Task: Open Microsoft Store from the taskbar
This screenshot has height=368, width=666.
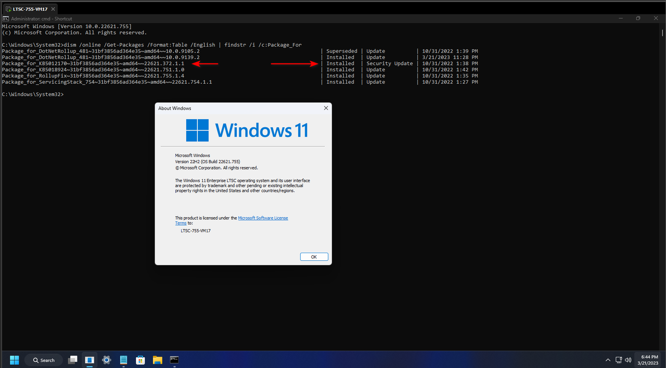Action: (140, 360)
